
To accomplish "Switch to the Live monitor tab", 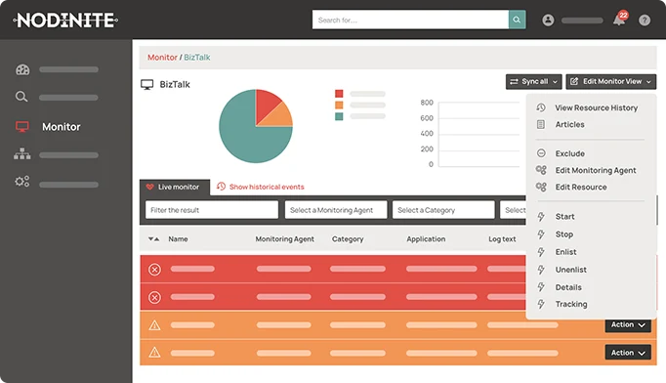I will tap(175, 187).
